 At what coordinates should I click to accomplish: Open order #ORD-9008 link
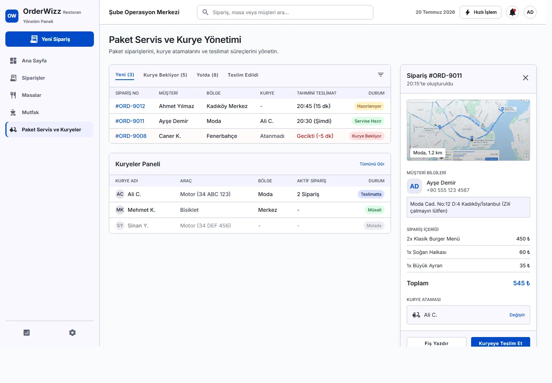[131, 136]
